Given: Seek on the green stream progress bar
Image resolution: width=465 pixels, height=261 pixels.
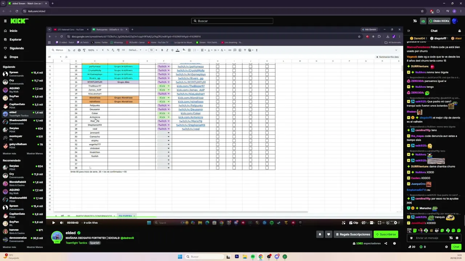Looking at the screenshot, I should (225, 217).
